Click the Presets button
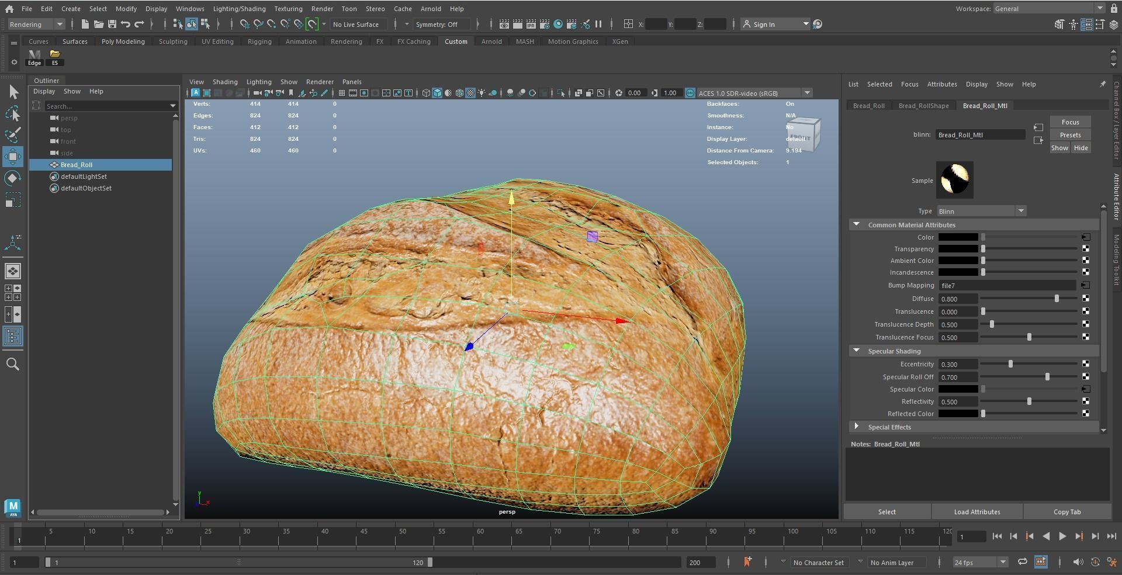The image size is (1122, 575). click(1070, 135)
